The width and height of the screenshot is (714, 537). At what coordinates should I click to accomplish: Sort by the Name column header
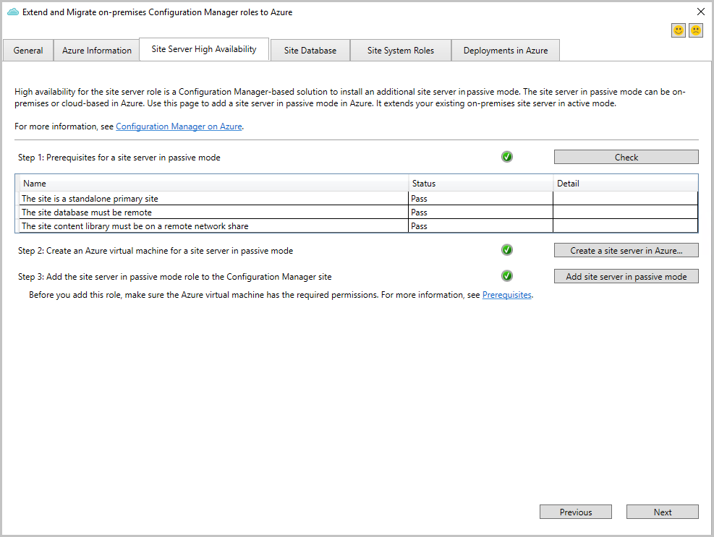click(213, 184)
